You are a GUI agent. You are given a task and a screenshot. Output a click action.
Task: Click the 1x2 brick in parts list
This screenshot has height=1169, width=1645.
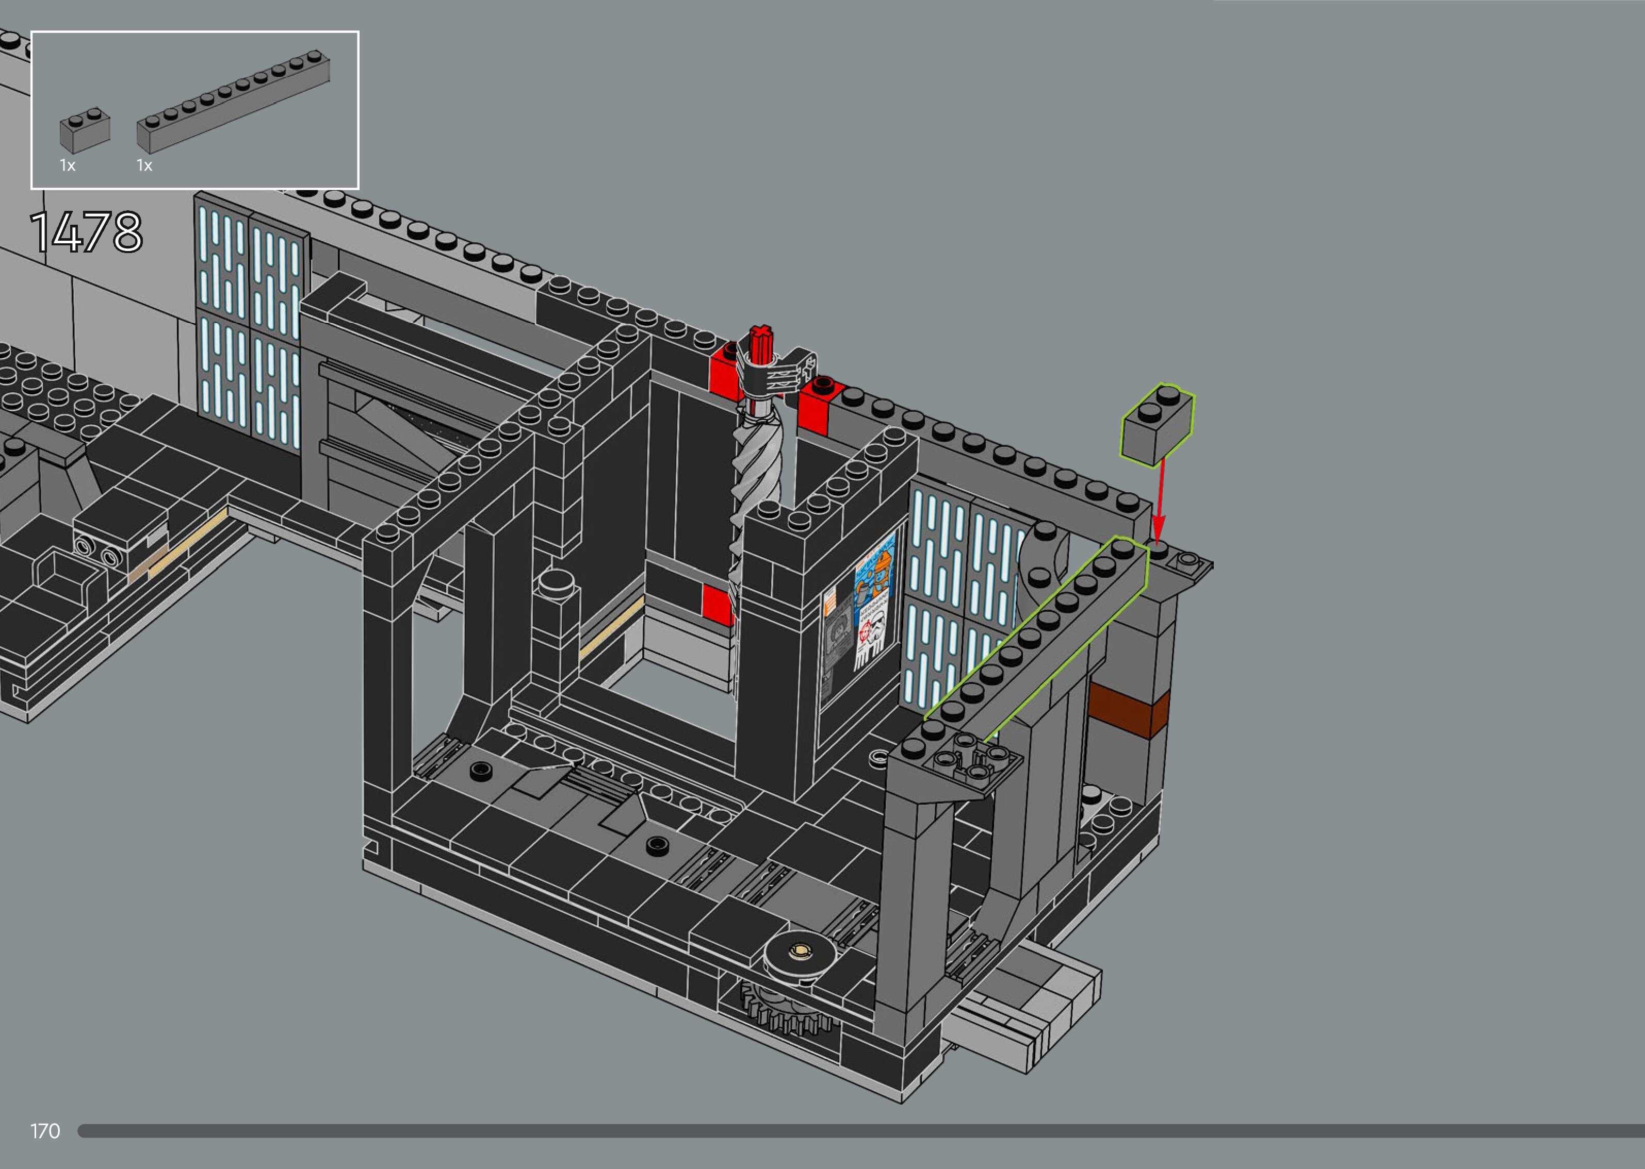click(85, 132)
